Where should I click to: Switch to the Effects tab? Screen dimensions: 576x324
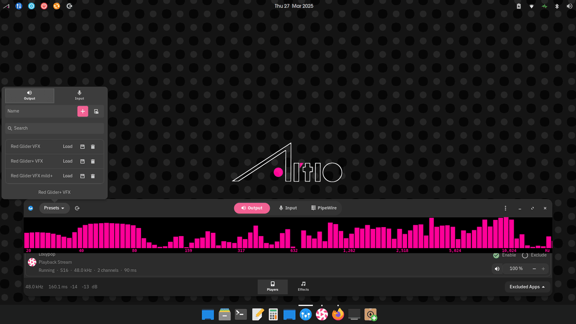click(x=303, y=287)
